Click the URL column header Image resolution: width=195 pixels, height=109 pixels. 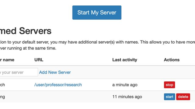pos(39,60)
